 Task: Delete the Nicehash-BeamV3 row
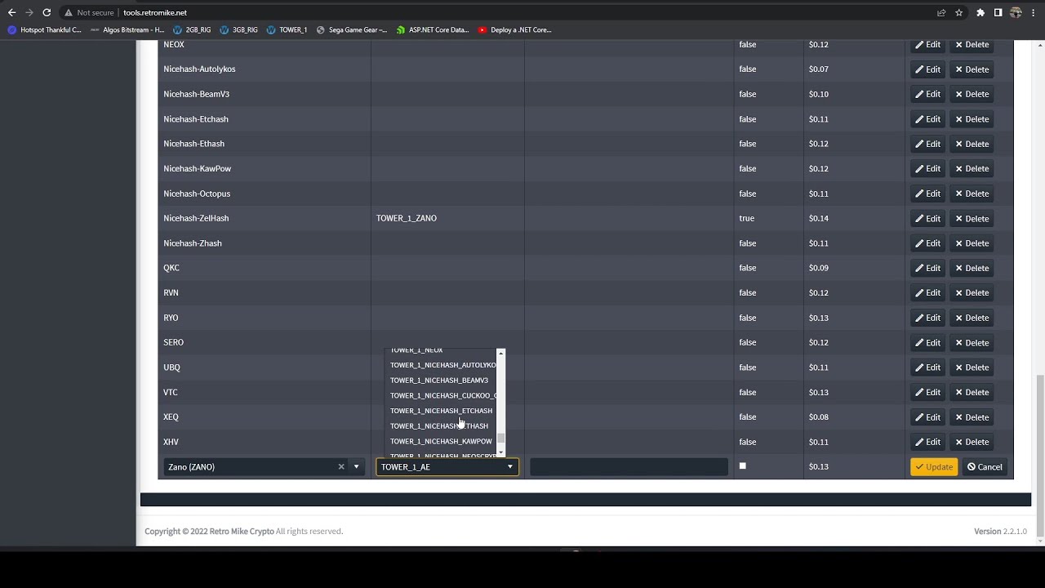972,94
